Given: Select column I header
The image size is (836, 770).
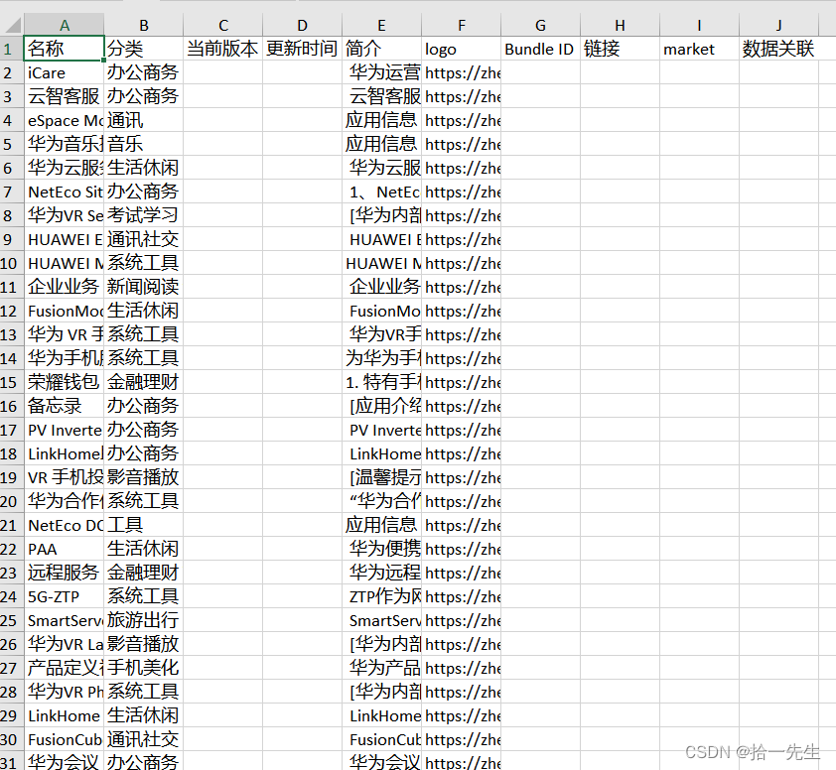Looking at the screenshot, I should click(x=700, y=25).
